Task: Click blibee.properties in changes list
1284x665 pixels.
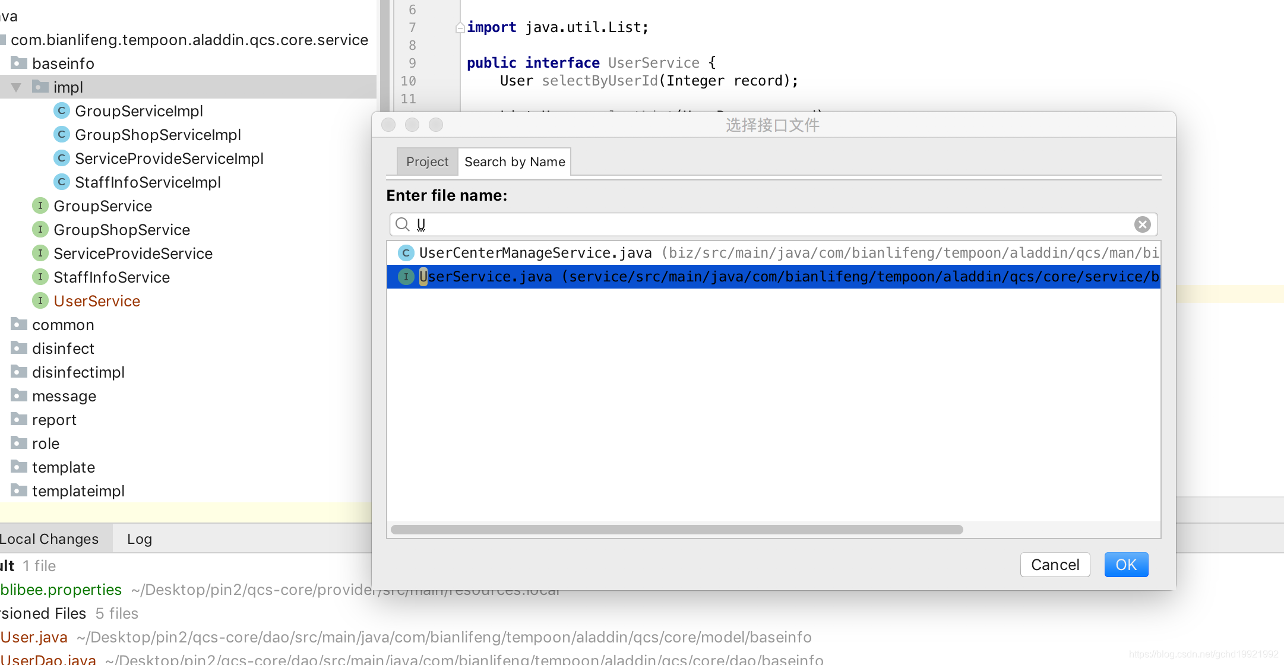Action: (61, 590)
